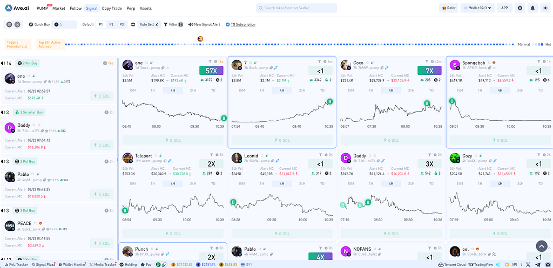Open Media Tracker in the bottom bar

[103, 264]
